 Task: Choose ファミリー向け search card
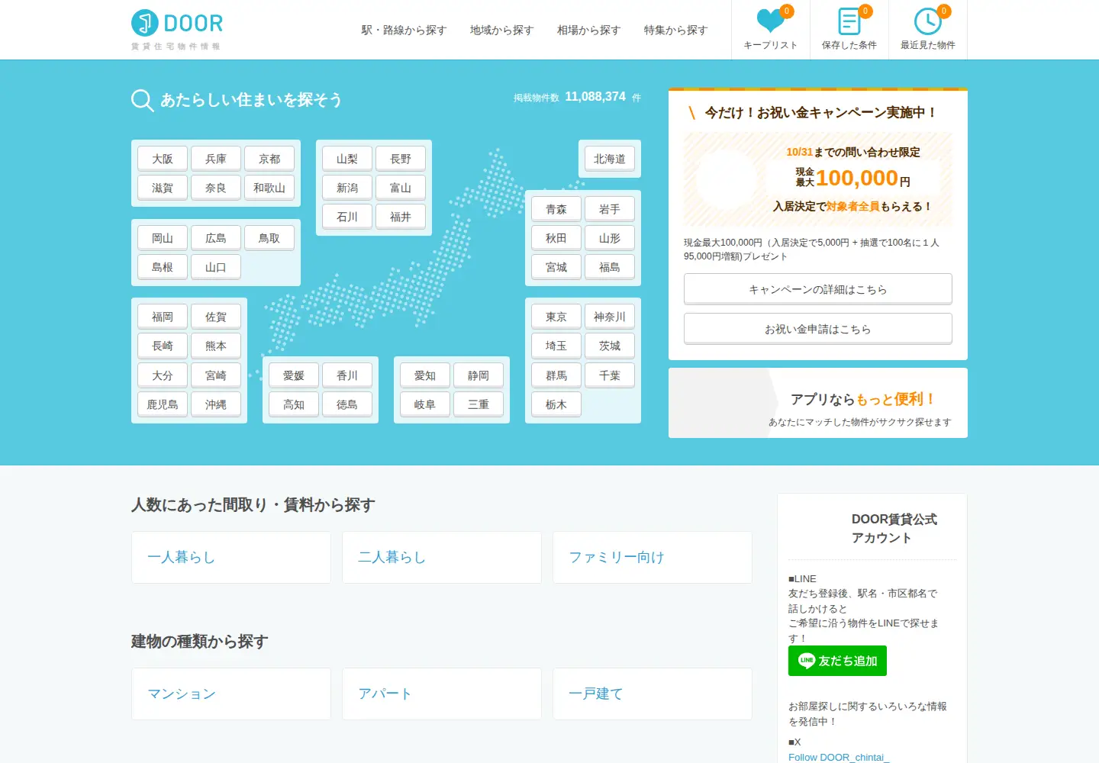tap(653, 558)
